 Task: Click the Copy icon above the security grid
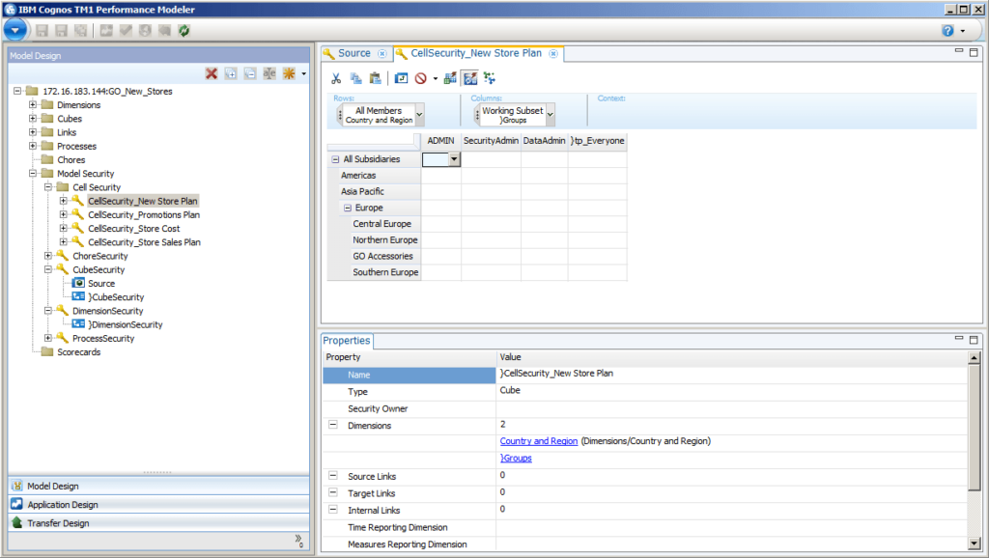(355, 78)
